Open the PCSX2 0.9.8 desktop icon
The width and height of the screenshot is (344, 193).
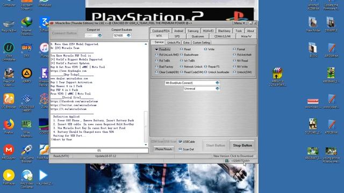(27, 103)
